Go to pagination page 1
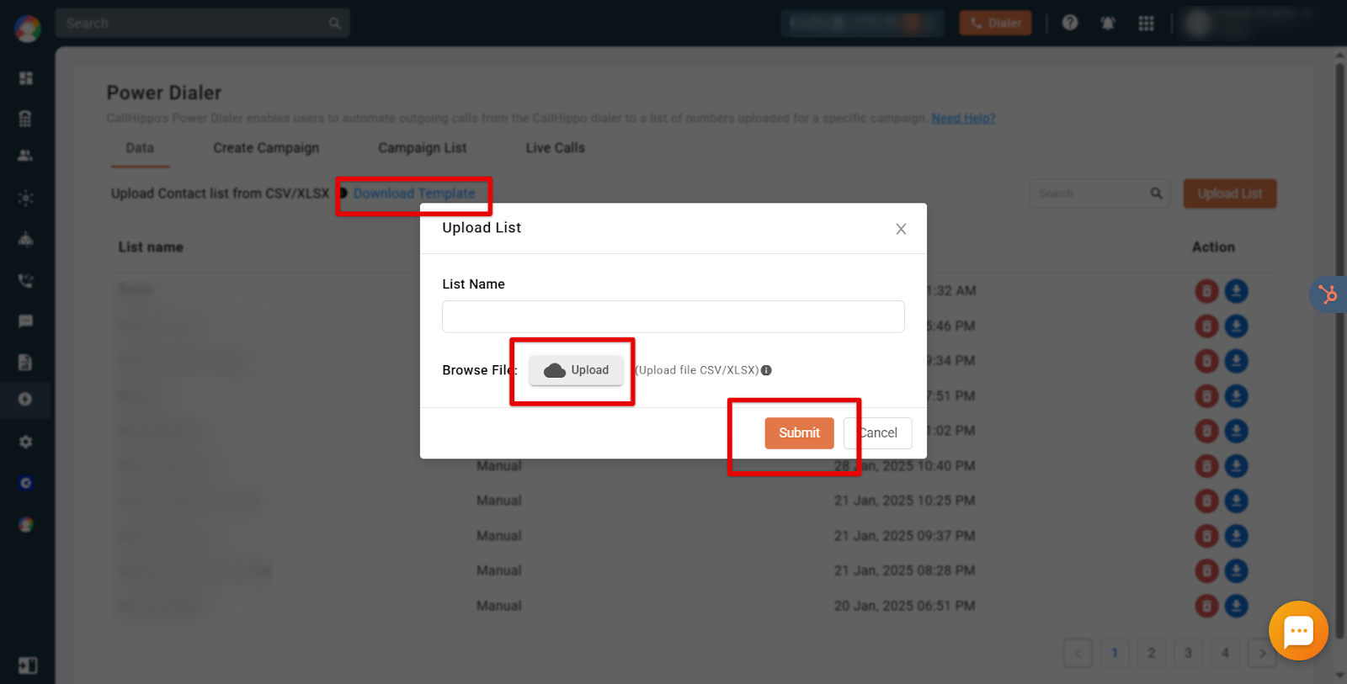 [x=1115, y=653]
